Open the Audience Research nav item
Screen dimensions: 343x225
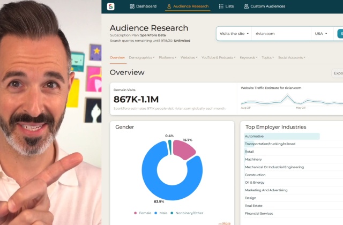(x=188, y=6)
